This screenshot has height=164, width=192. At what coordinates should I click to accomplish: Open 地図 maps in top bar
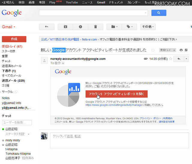point(42,2)
